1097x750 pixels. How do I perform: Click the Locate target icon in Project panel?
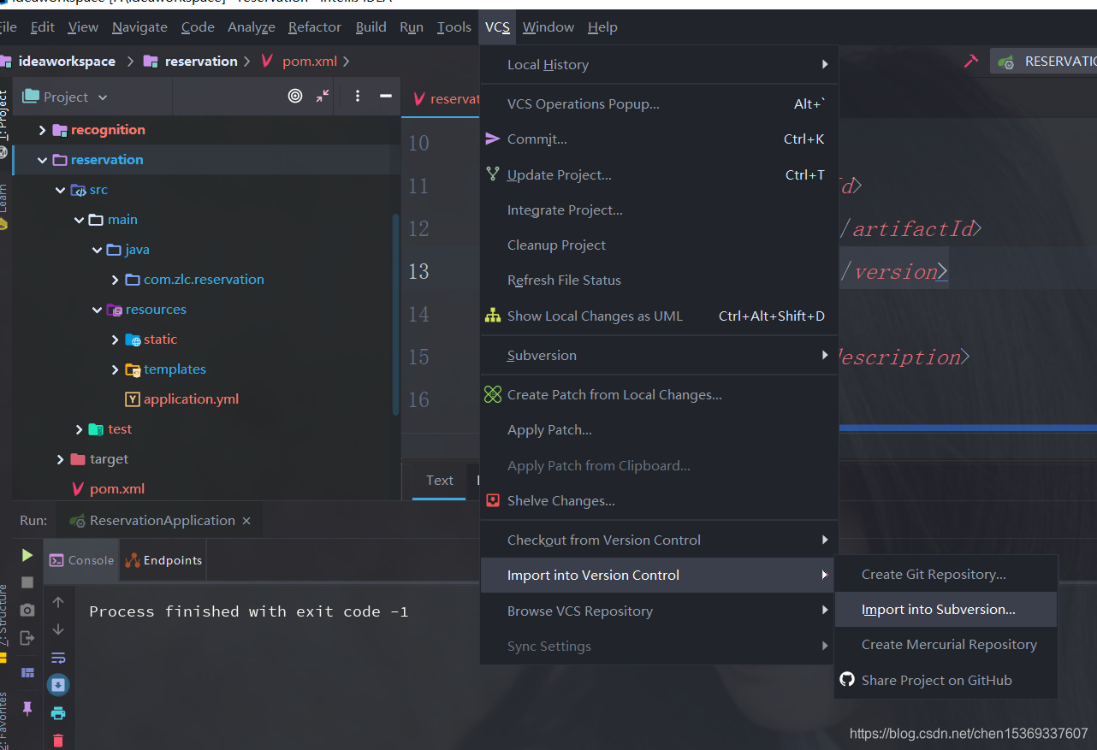(295, 97)
